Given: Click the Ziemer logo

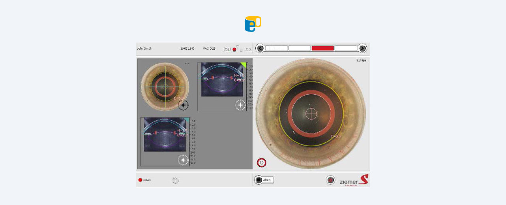Looking at the screenshot, I should coord(354,180).
